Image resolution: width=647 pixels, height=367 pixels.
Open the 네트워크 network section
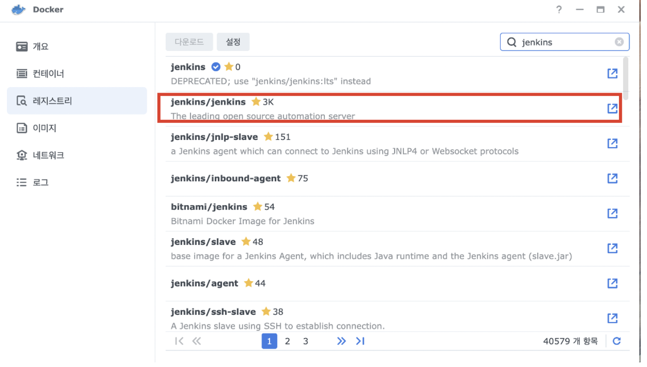click(x=77, y=155)
